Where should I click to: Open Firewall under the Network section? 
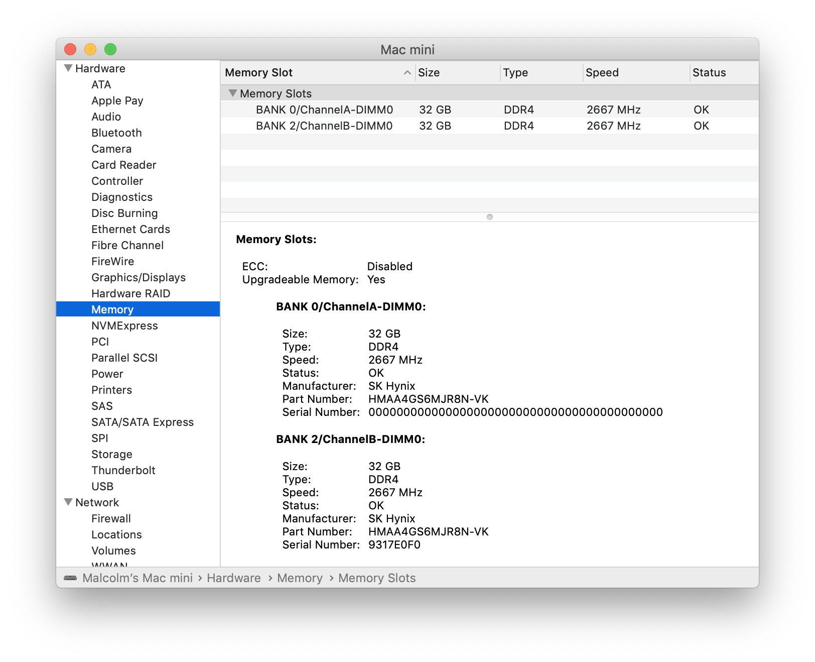111,518
